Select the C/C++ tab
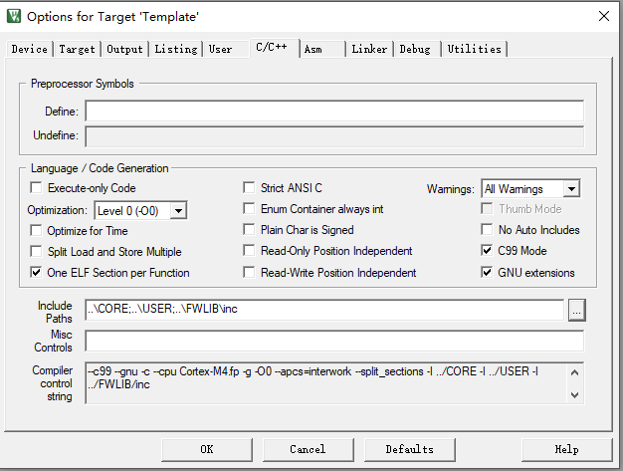 click(275, 48)
